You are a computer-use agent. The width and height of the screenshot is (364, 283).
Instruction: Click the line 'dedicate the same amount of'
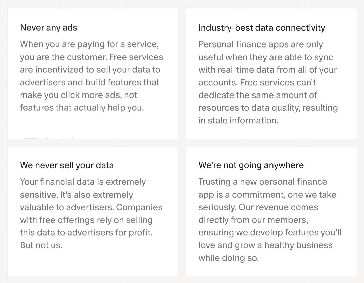(257, 95)
